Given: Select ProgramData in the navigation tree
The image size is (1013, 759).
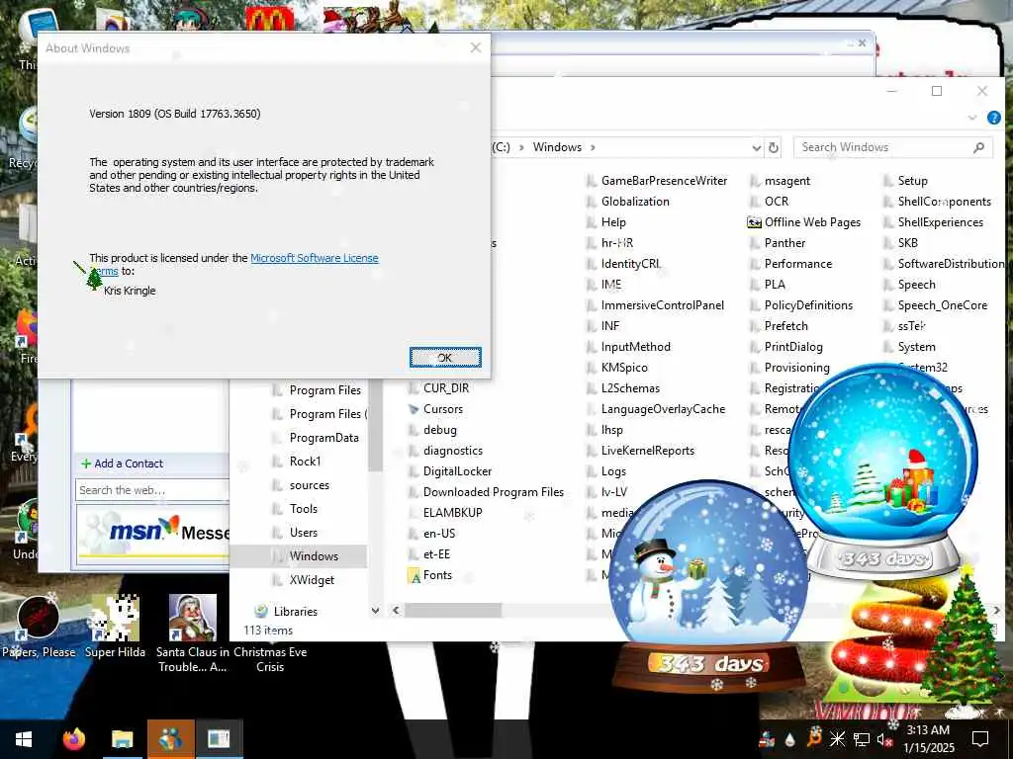Looking at the screenshot, I should click(x=323, y=437).
